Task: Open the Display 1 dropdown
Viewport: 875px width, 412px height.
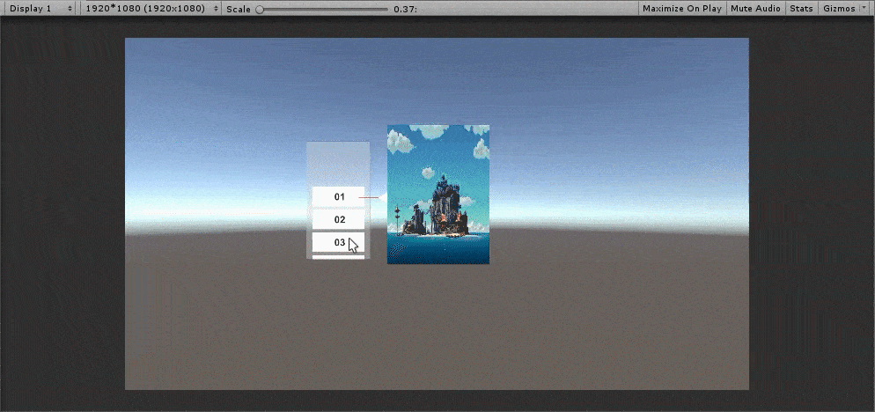Action: (x=40, y=9)
